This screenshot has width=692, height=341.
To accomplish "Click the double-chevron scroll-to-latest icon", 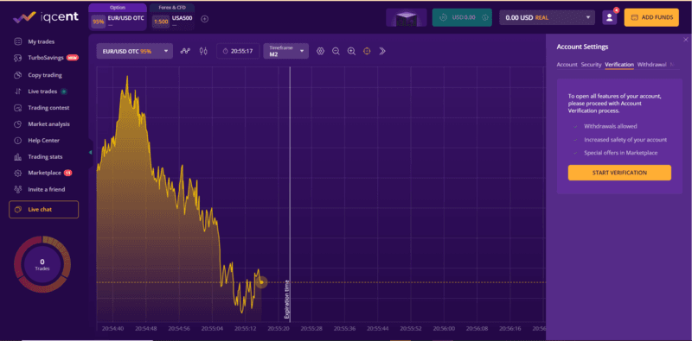I will tap(382, 51).
